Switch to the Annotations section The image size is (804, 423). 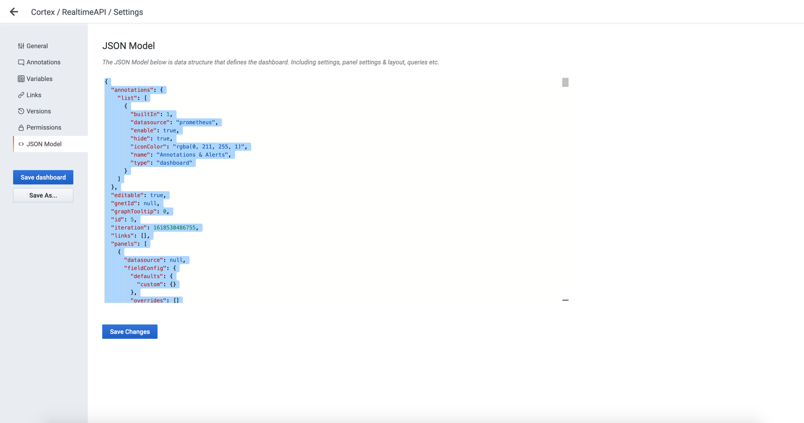click(43, 62)
